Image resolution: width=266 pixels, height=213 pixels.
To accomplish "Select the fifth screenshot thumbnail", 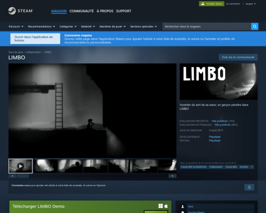I will (x=120, y=166).
